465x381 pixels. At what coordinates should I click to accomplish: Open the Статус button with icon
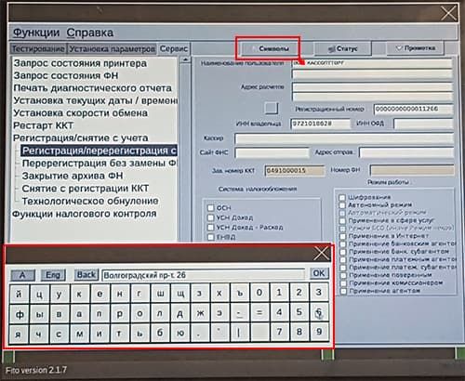pyautogui.click(x=343, y=48)
